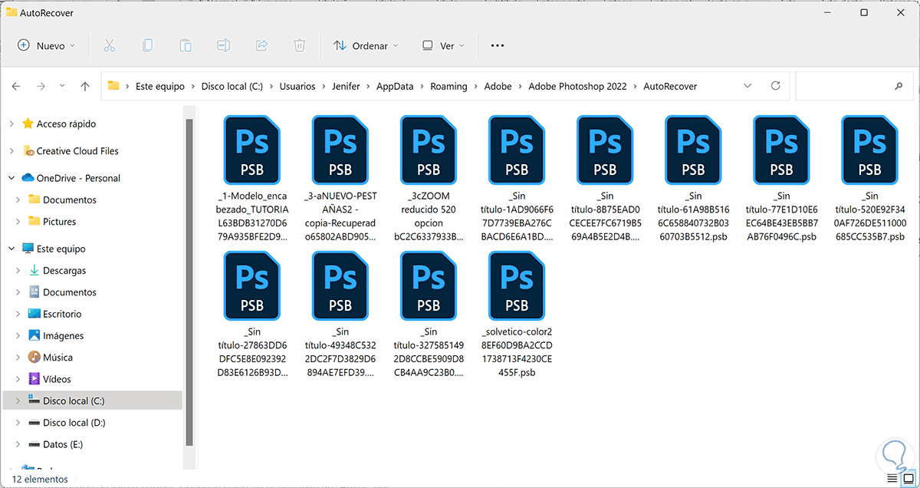Select Datos (E:) drive in sidebar
Viewport: 920px width, 488px height.
pyautogui.click(x=63, y=444)
